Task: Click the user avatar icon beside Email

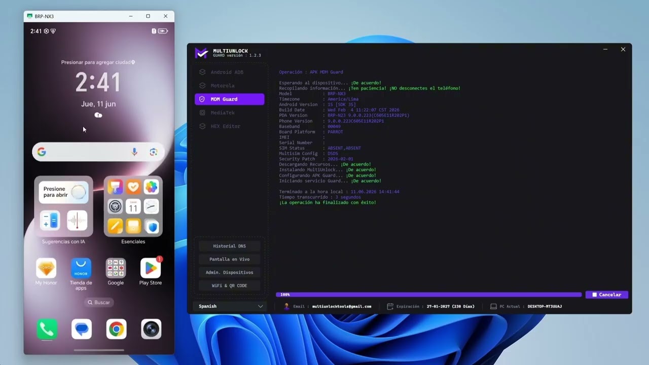Action: click(x=286, y=306)
